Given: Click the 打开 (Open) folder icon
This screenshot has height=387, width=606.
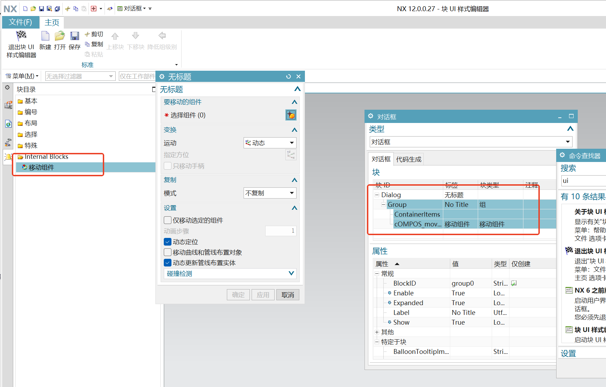Looking at the screenshot, I should tap(60, 36).
